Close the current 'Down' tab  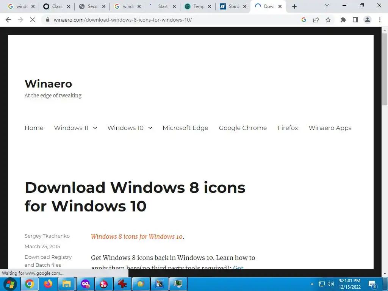click(x=280, y=7)
